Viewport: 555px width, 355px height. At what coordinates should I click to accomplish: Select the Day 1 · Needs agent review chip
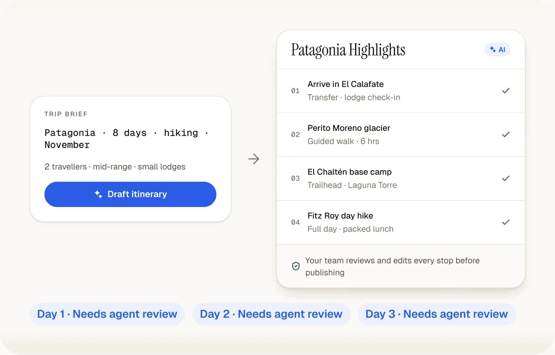click(x=107, y=314)
